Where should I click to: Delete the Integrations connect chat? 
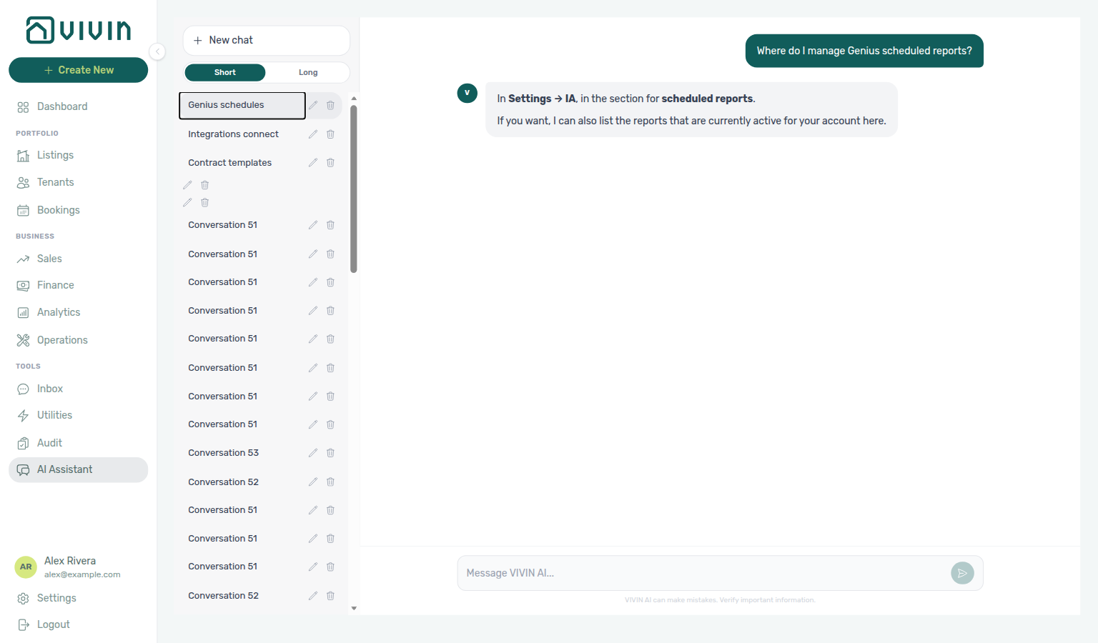[330, 134]
